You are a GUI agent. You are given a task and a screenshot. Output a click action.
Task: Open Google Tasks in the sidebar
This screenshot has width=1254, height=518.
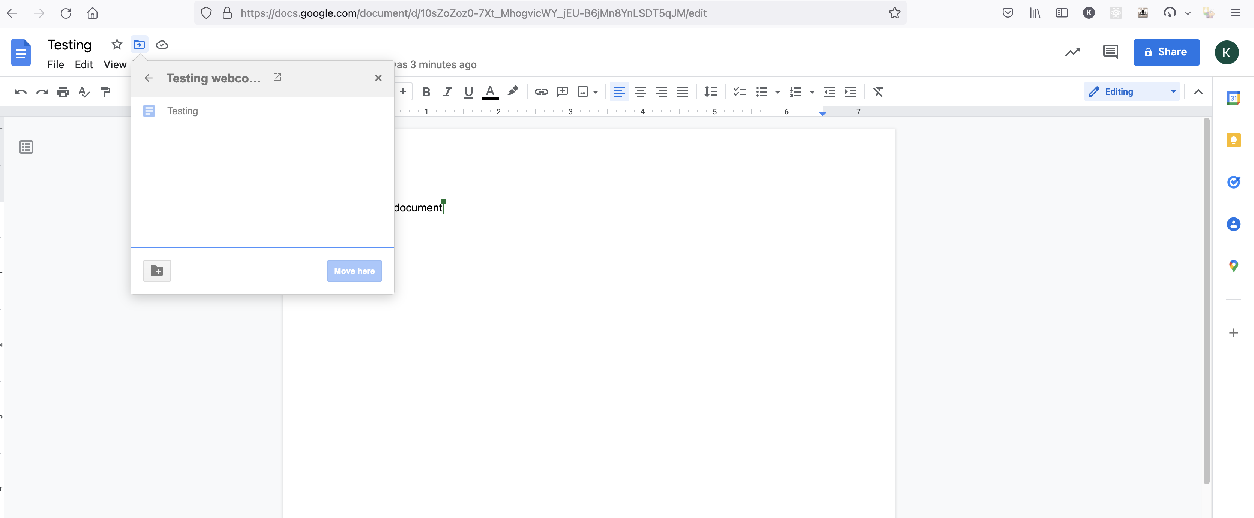pos(1234,183)
